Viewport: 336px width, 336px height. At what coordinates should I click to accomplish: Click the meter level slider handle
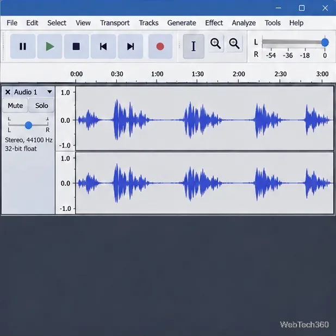click(x=325, y=42)
